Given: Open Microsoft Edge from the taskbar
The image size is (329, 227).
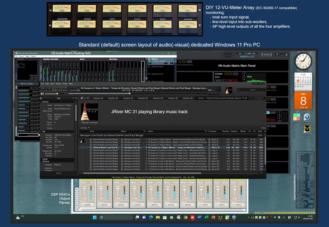Looking at the screenshot, I should point(151,217).
